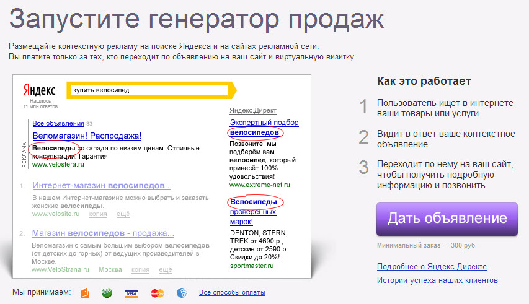Open 'Истории успеха наших клиентов' link

point(437,280)
